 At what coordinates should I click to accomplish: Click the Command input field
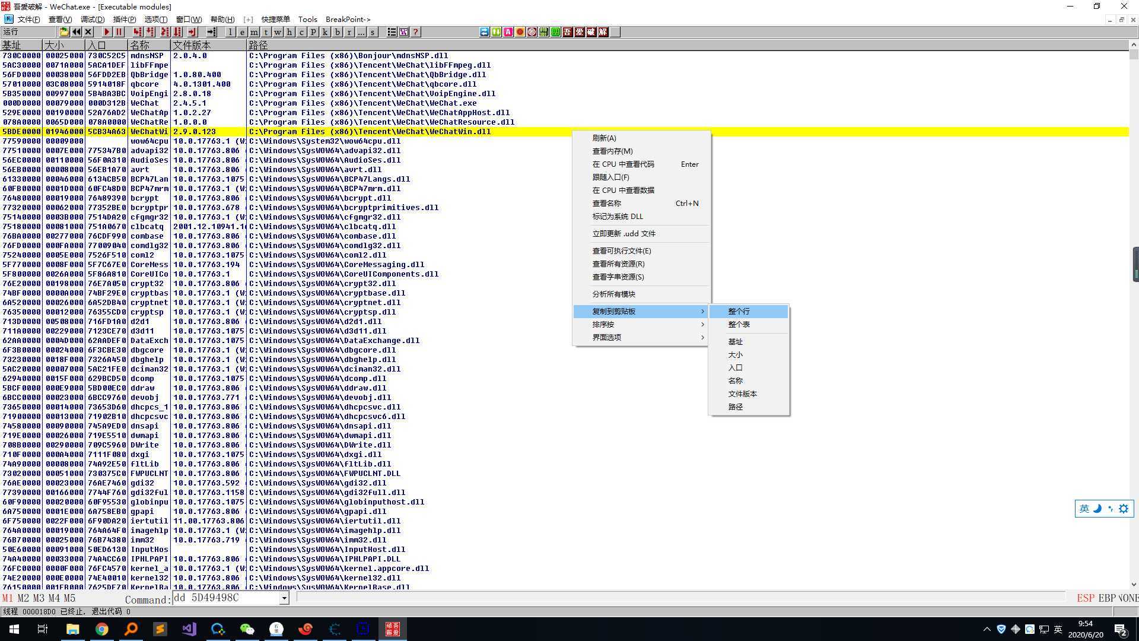coord(227,598)
